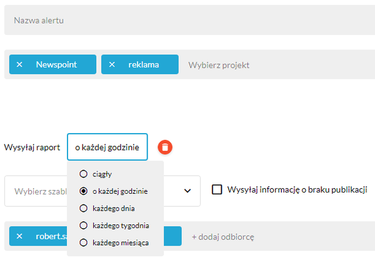Focus the Wybierz projekt input
Screen dimensions: 375x260
point(219,65)
